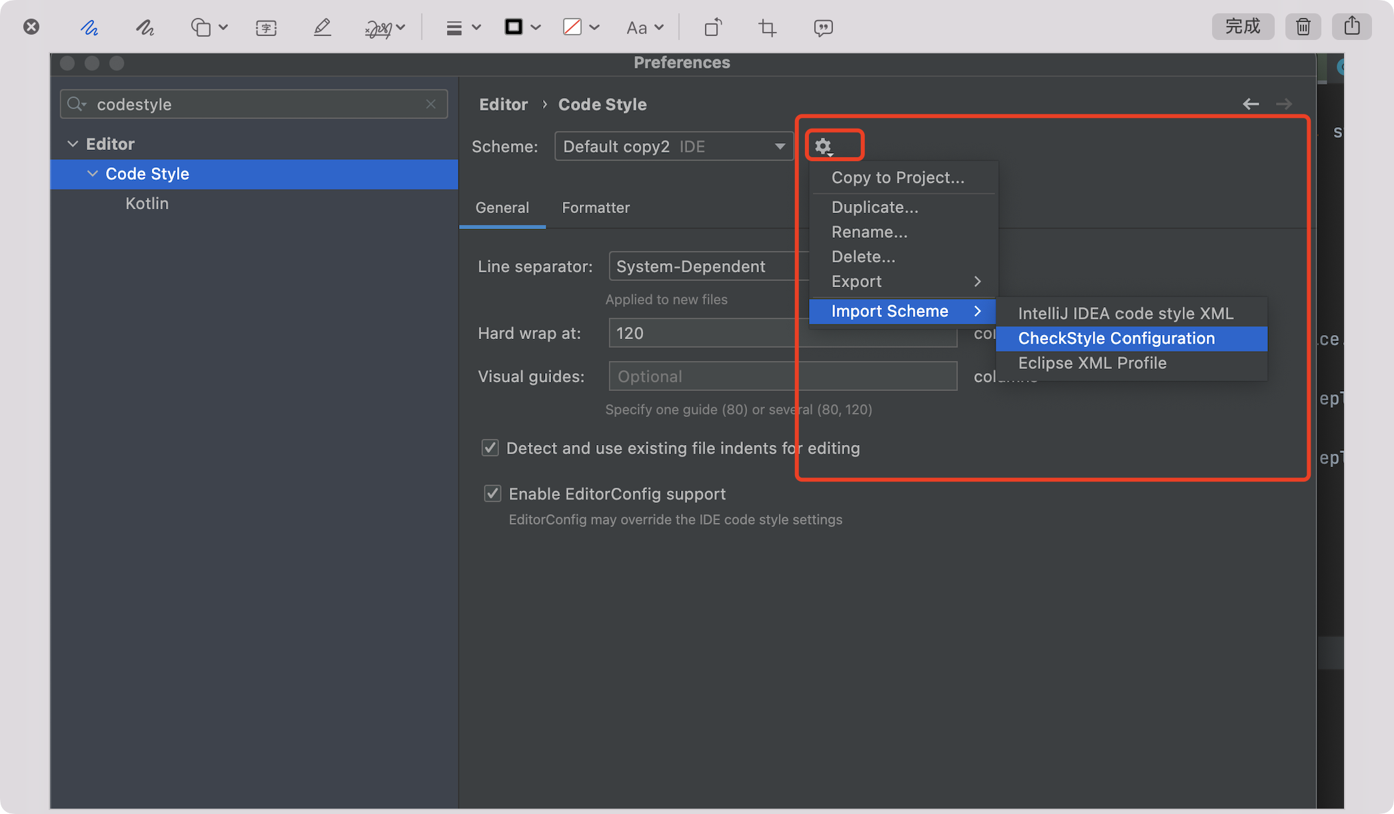The image size is (1394, 814).
Task: Click the Delete scheme option
Action: 863,256
